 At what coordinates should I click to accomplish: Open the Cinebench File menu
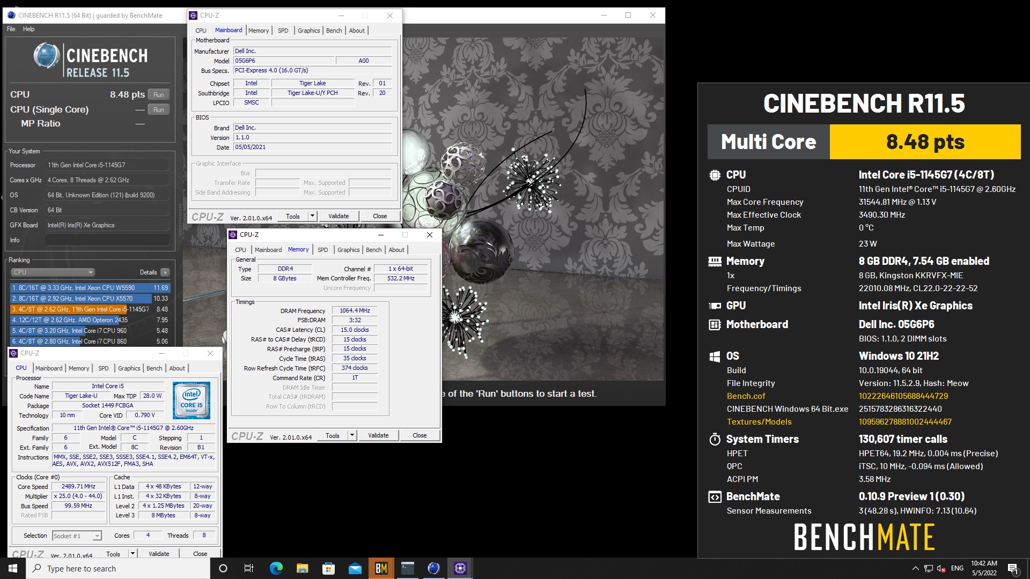11,29
